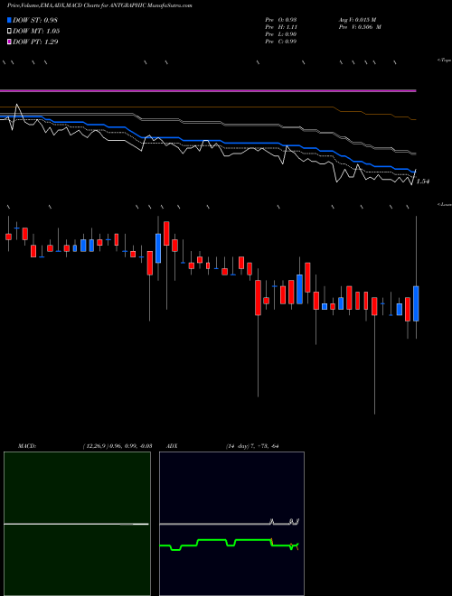Click the chart title mentioning ANTGRAPHIC MunafaSutra.com
The height and width of the screenshot is (596, 452).
tap(99, 5)
